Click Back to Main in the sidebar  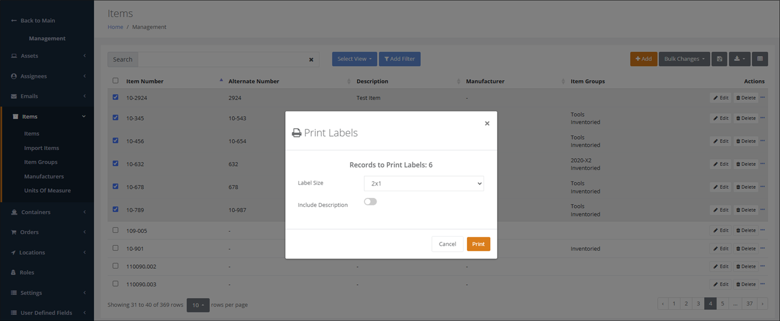33,21
